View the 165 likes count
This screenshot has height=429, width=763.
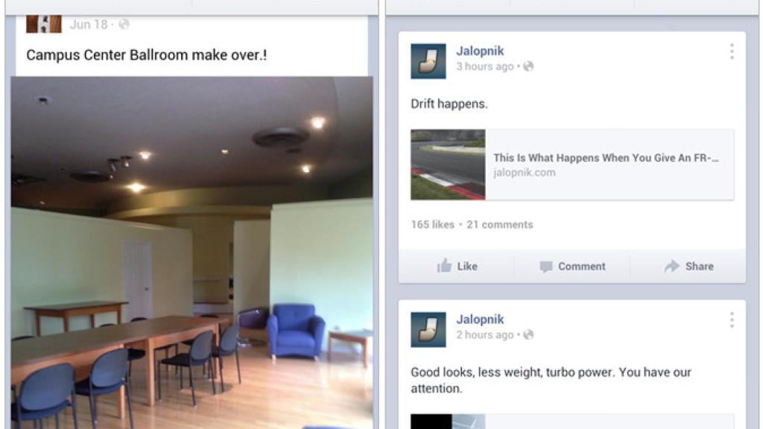[x=432, y=224]
